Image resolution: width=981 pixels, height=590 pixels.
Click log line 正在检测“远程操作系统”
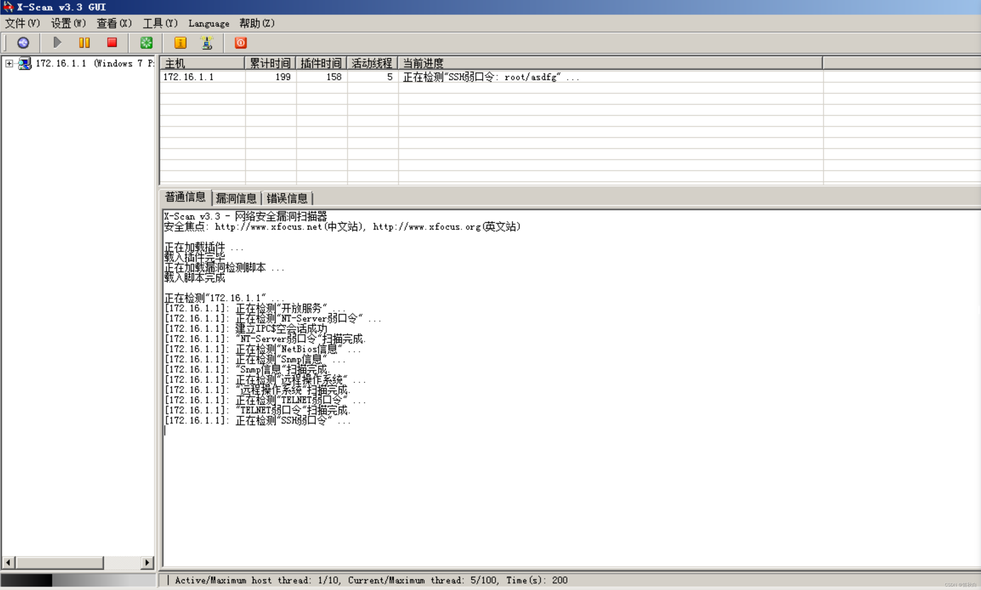(265, 380)
